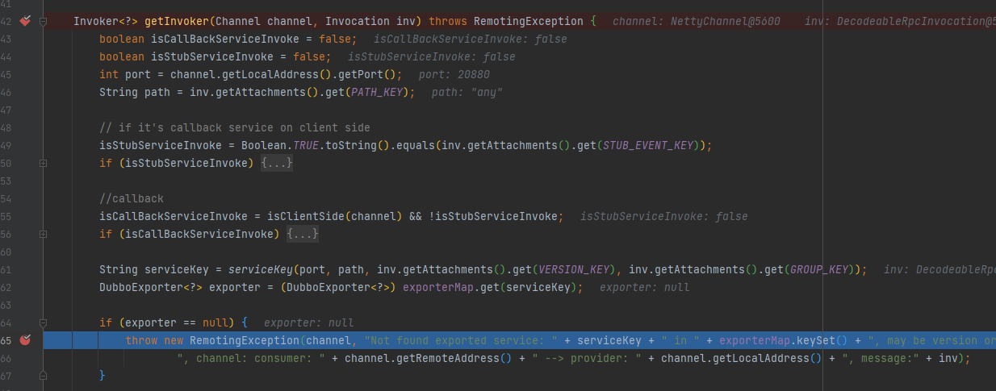Click getRemoteAddress() on line 66

454,358
